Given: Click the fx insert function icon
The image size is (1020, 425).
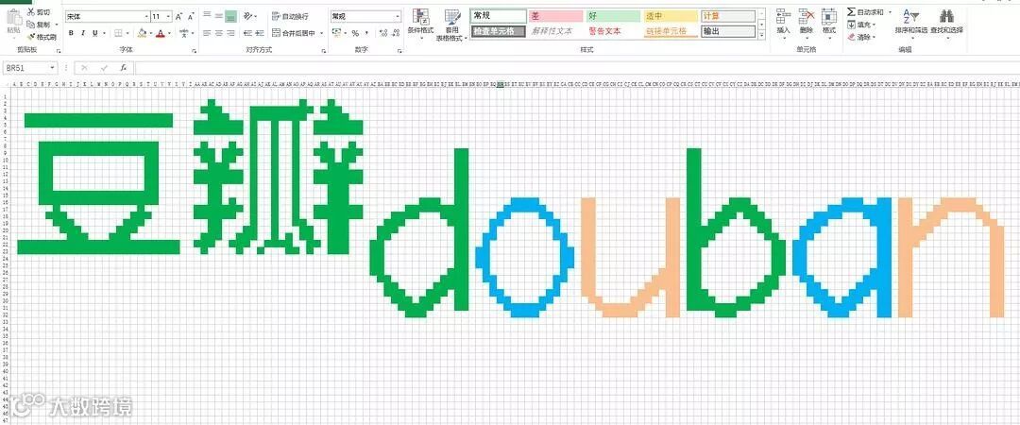Looking at the screenshot, I should [x=123, y=68].
